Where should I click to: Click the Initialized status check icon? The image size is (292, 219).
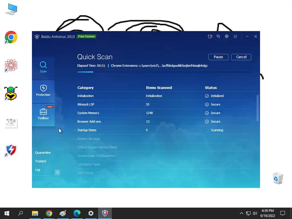click(x=207, y=96)
